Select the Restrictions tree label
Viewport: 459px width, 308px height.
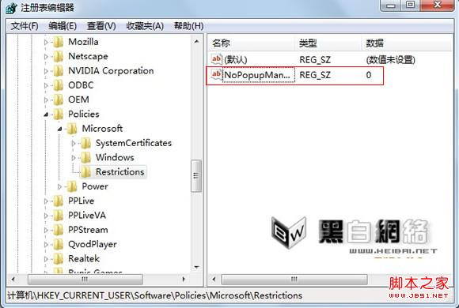[120, 172]
